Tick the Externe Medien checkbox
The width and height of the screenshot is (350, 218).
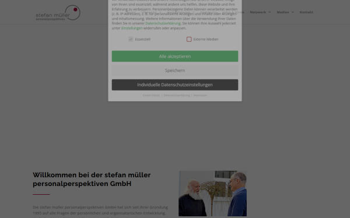click(x=189, y=40)
